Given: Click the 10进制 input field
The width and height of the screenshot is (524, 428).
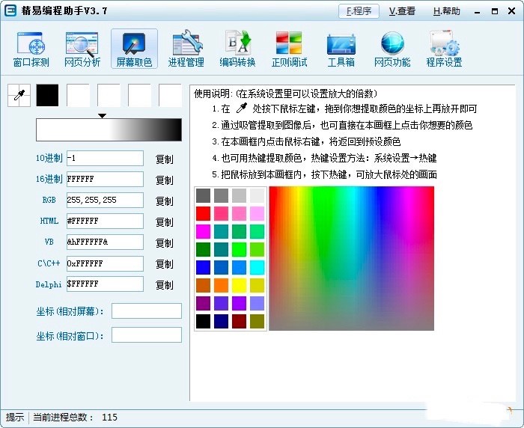Looking at the screenshot, I should [x=105, y=158].
